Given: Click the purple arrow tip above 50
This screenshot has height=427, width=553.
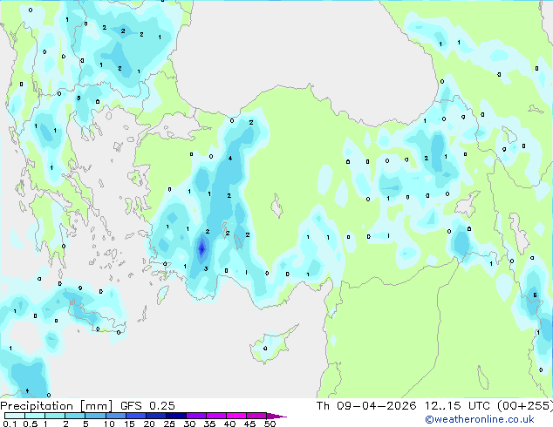Looking at the screenshot, I should pyautogui.click(x=276, y=416).
